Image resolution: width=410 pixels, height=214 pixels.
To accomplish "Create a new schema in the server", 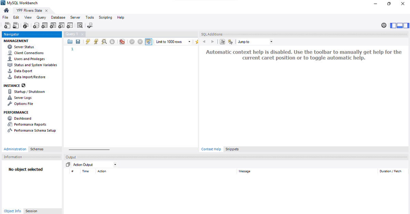I will pos(36,25).
